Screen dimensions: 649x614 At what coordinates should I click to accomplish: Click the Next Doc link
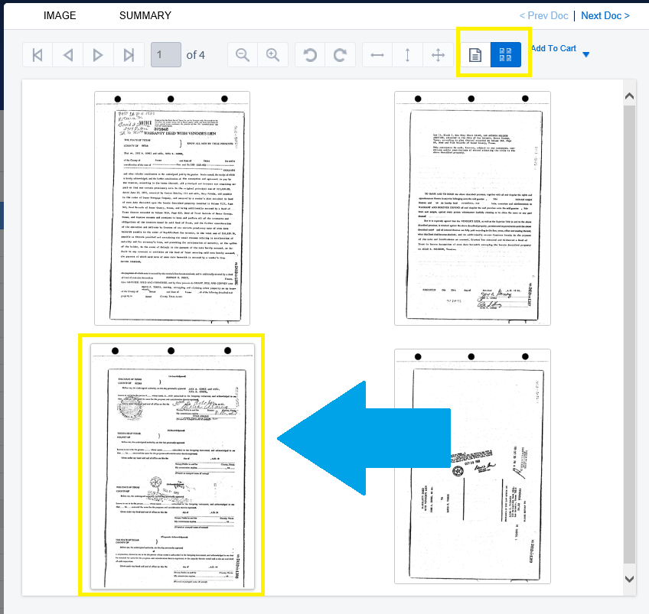coord(605,15)
